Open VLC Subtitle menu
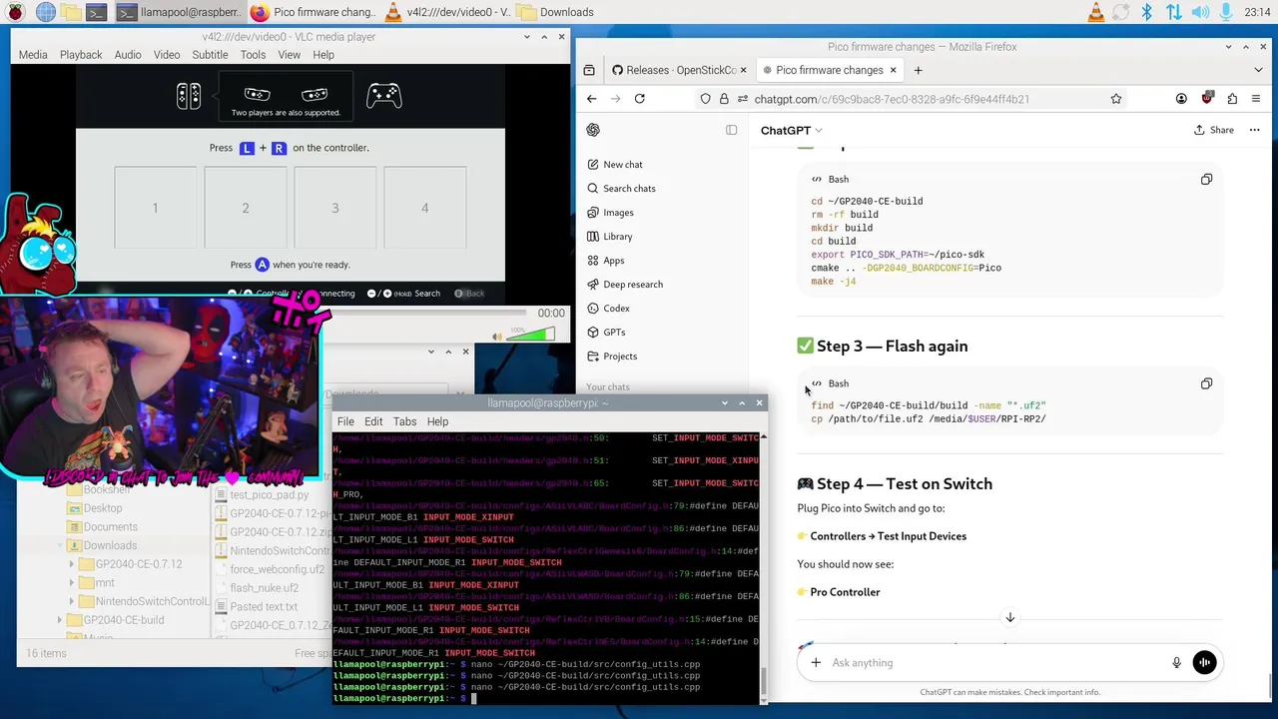The width and height of the screenshot is (1278, 719). click(x=210, y=55)
